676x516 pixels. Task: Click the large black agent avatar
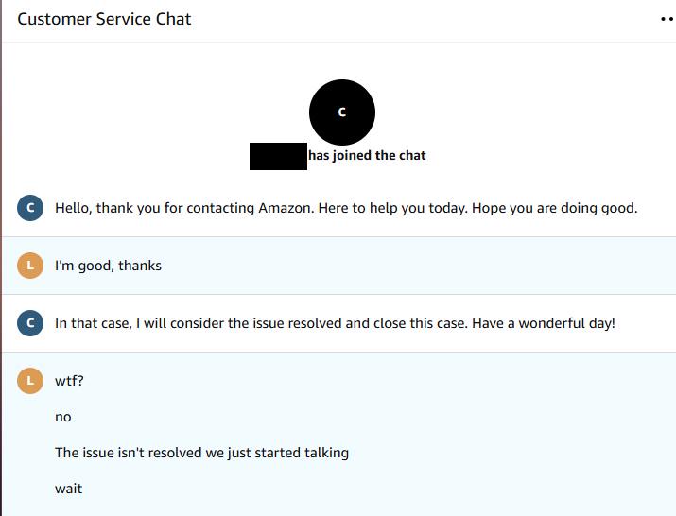[342, 112]
